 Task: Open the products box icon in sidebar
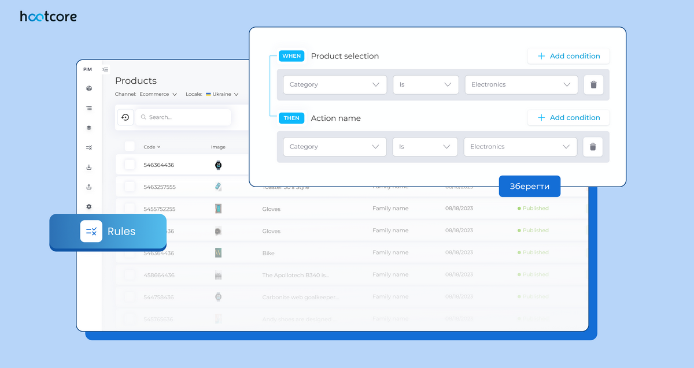(89, 88)
